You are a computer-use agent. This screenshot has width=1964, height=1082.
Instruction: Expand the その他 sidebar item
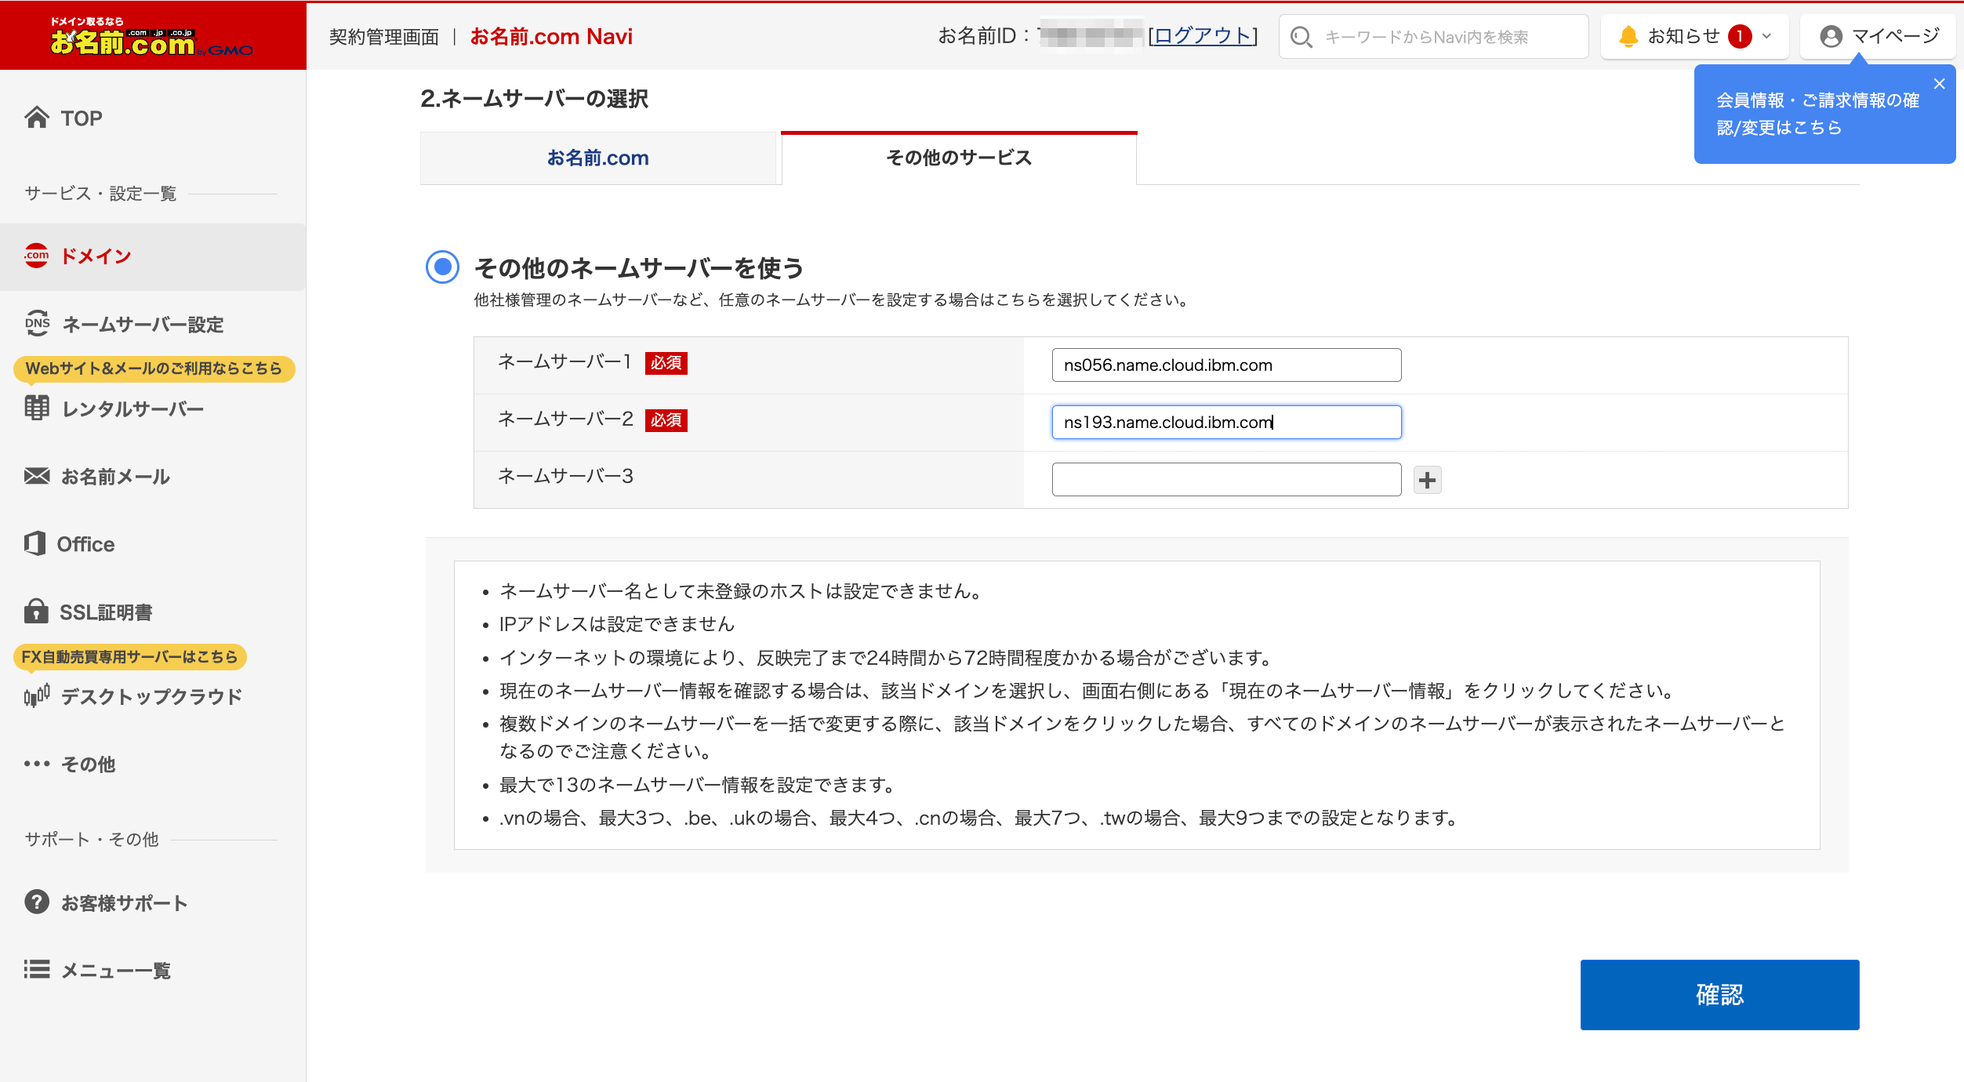click(x=86, y=764)
